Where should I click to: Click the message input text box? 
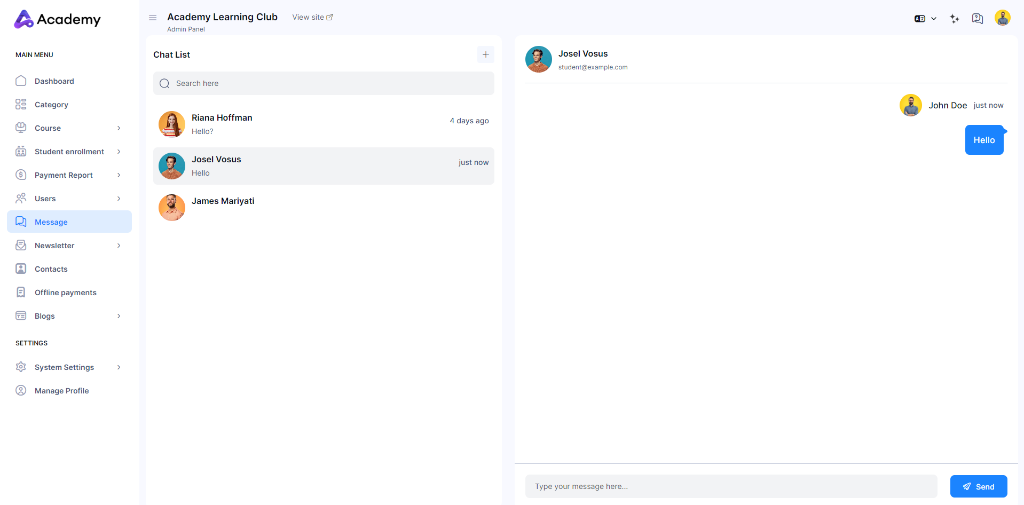pos(731,486)
